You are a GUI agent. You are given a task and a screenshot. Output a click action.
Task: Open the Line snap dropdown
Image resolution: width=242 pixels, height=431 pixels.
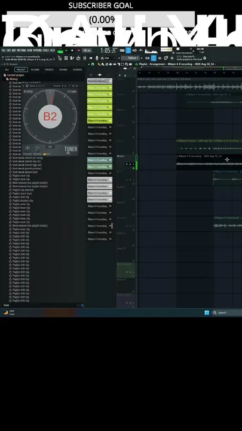(110, 58)
